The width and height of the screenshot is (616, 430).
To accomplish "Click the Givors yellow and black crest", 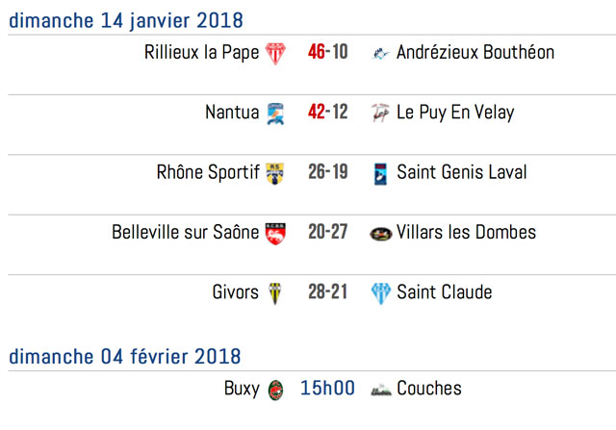I will pyautogui.click(x=275, y=293).
